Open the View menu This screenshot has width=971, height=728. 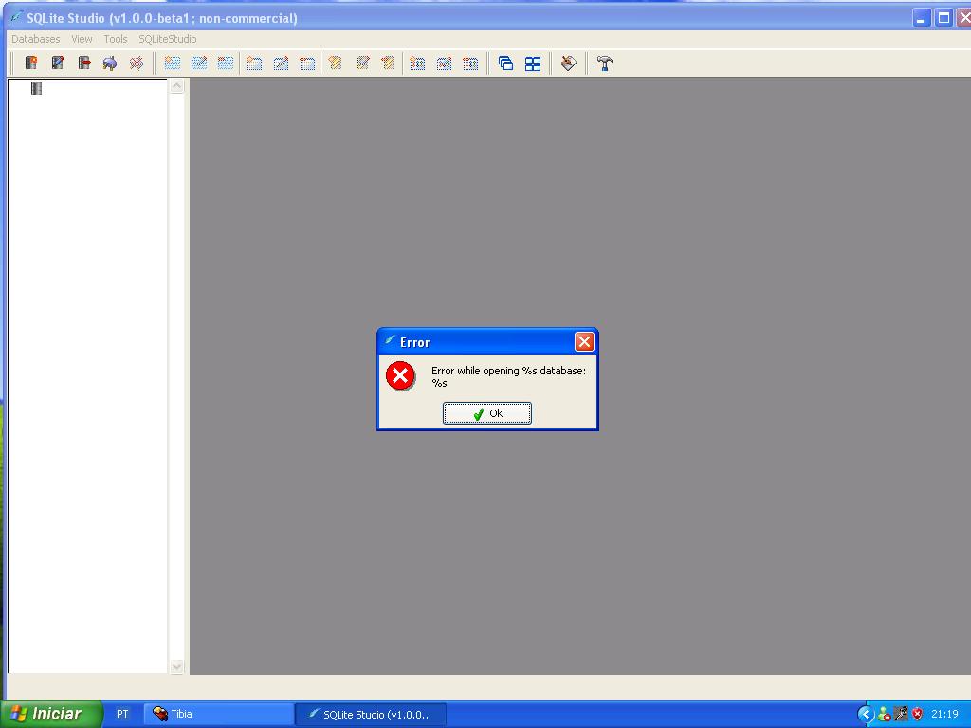coord(82,39)
